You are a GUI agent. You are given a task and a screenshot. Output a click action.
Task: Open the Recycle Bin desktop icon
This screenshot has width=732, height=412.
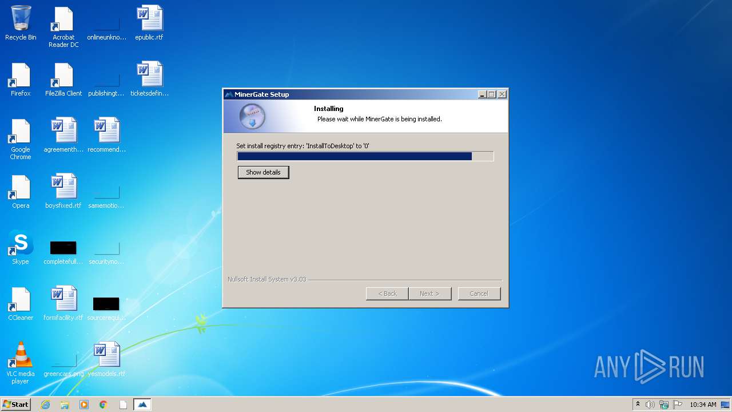21,23
